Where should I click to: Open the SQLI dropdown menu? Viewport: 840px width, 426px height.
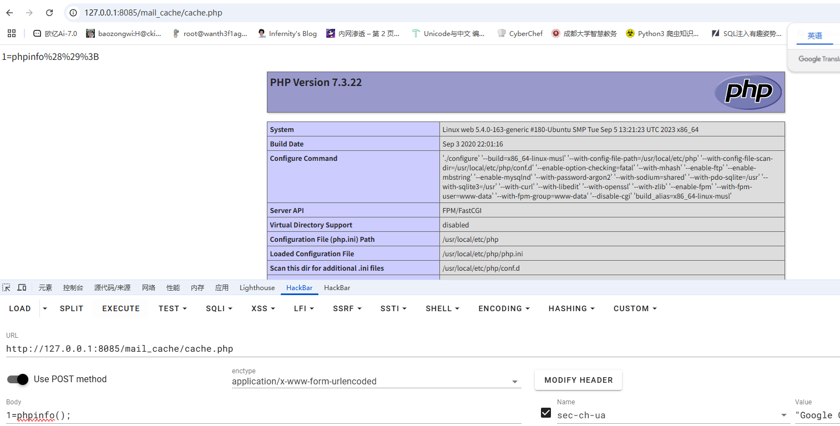coord(219,308)
